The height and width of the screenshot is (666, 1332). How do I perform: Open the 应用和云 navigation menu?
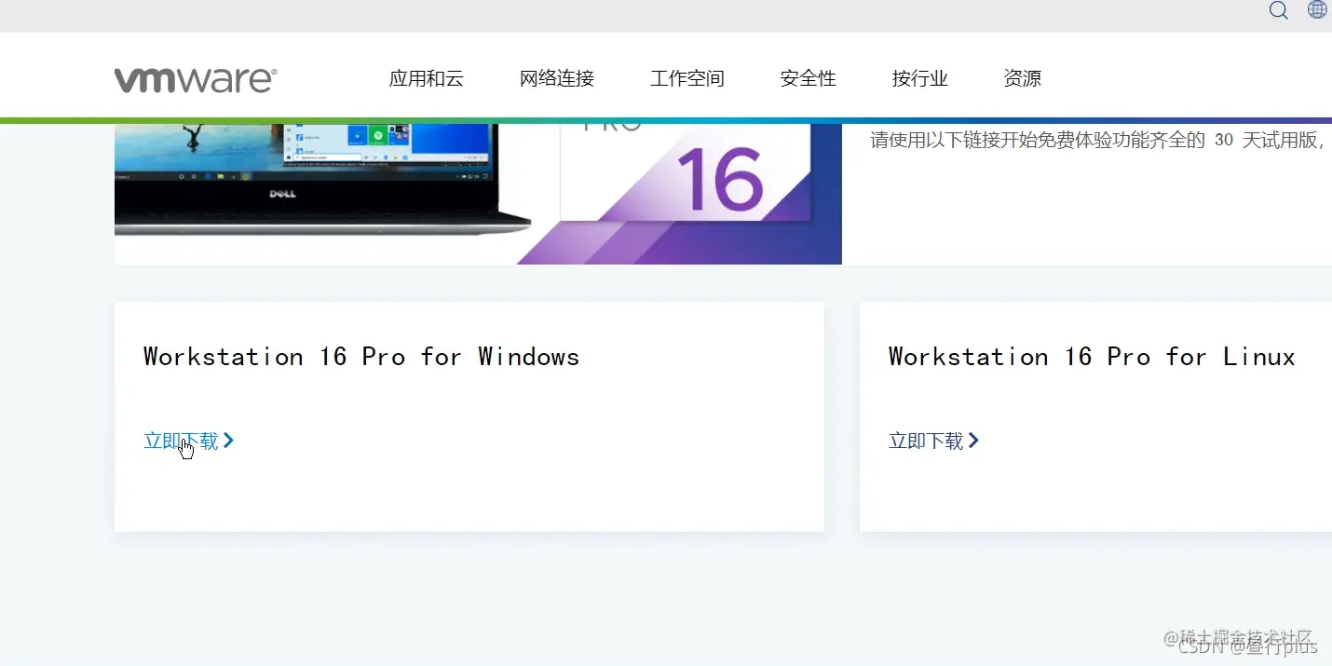[426, 78]
